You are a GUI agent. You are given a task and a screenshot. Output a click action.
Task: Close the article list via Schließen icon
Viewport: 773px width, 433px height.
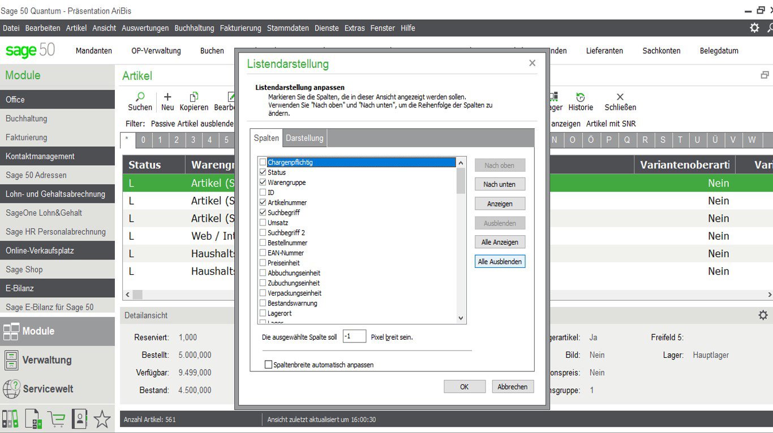point(620,97)
